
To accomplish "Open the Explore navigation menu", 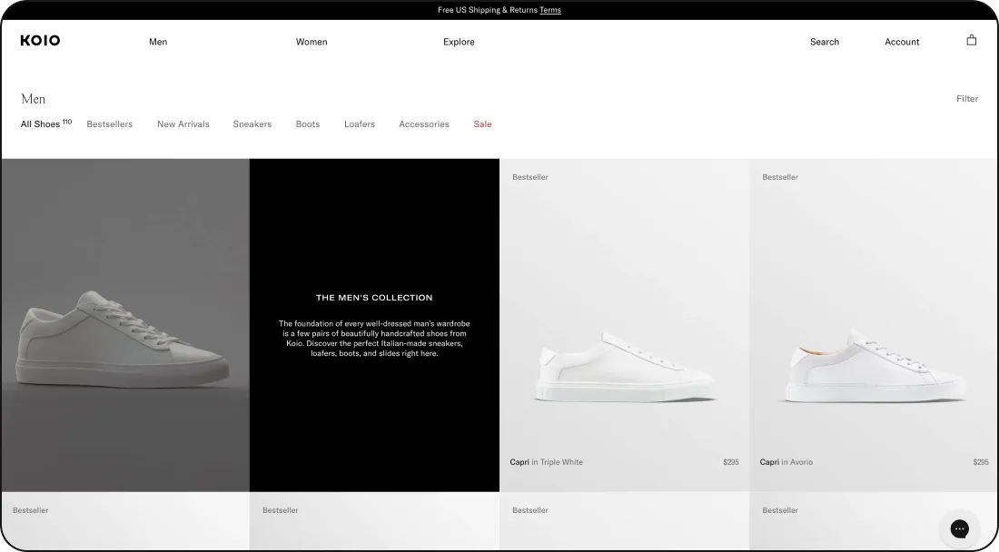I will coord(459,42).
